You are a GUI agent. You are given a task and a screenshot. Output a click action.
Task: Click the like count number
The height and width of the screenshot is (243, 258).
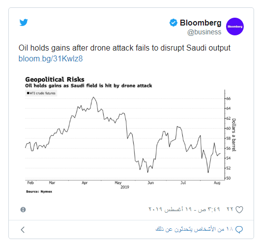(x=230, y=209)
